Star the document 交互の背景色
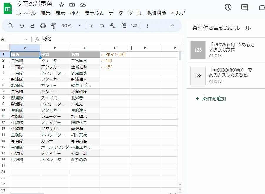The width and height of the screenshot is (265, 194). click(x=61, y=5)
